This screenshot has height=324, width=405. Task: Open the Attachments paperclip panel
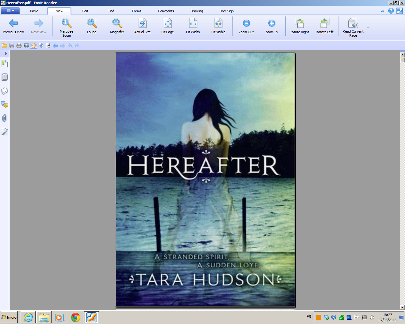(x=4, y=118)
